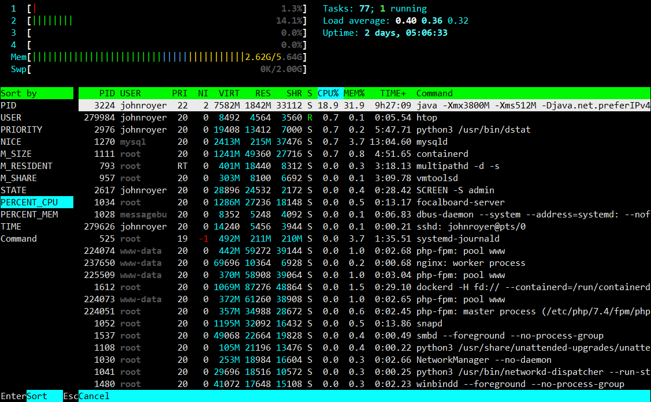
Task: Click the PID column header
Action: pyautogui.click(x=107, y=93)
